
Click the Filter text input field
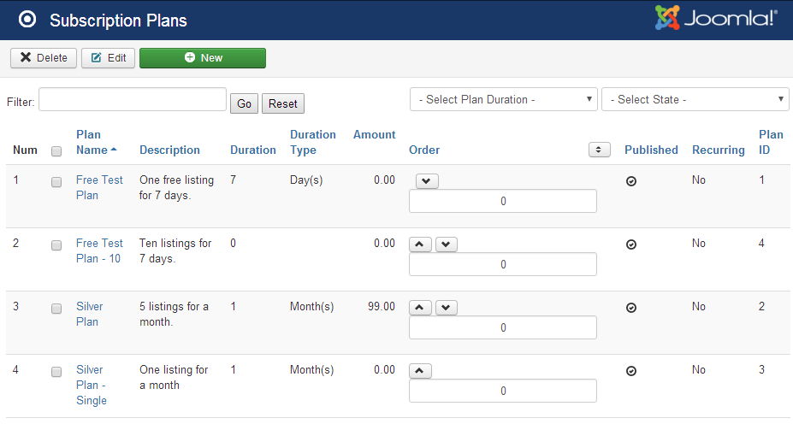point(133,100)
